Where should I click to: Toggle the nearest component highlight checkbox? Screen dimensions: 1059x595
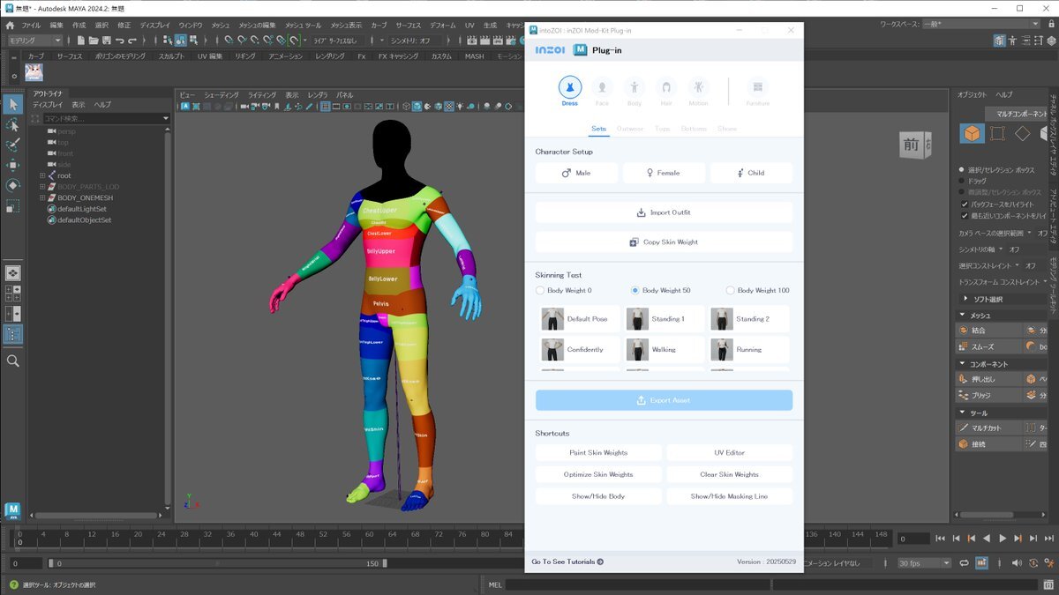(x=964, y=215)
